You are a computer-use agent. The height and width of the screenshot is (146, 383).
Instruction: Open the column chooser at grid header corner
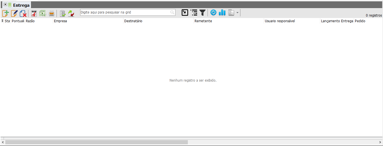2,21
